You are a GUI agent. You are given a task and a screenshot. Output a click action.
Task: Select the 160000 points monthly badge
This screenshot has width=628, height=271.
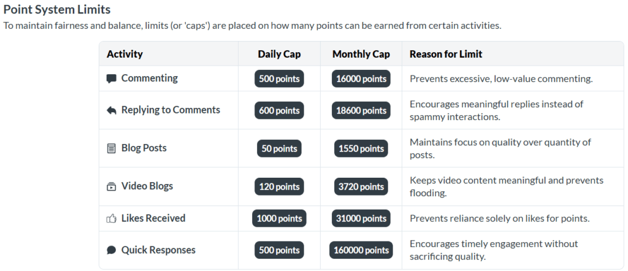click(x=361, y=250)
